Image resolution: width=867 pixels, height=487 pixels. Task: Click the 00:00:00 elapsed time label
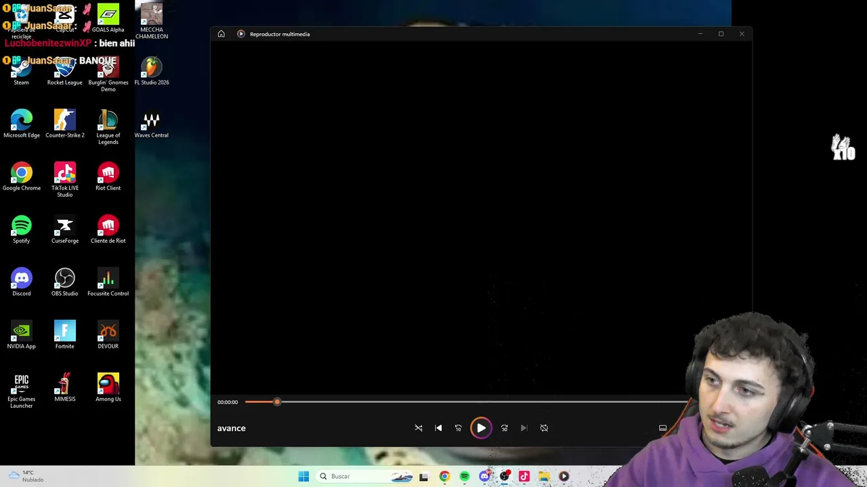(228, 402)
